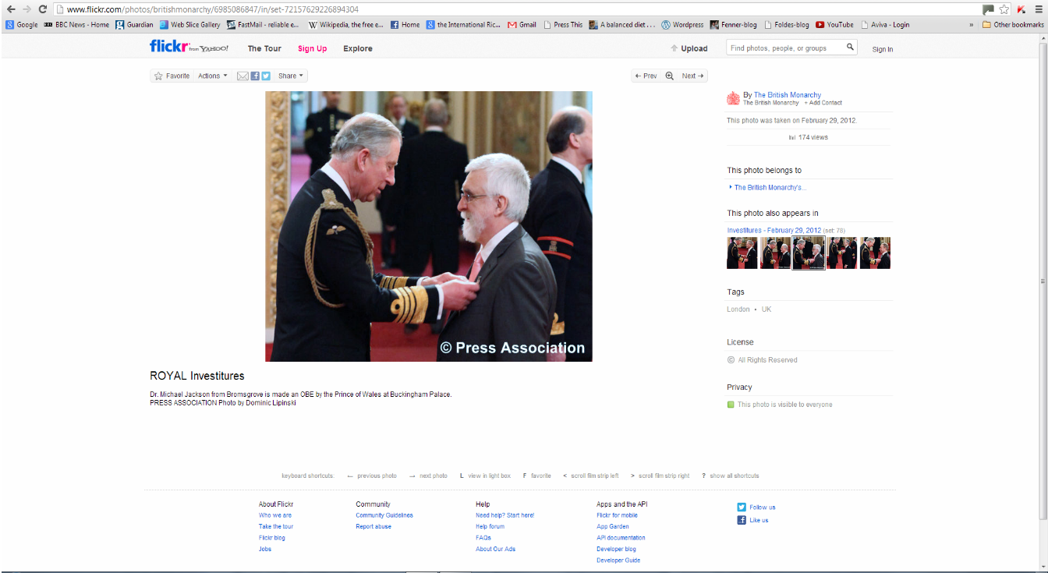The width and height of the screenshot is (1048, 573).
Task: Open the Explore menu item
Action: tap(358, 48)
